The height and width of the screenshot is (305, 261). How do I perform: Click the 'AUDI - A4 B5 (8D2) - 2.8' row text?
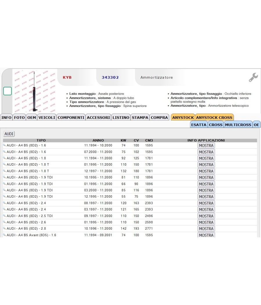tap(26, 229)
